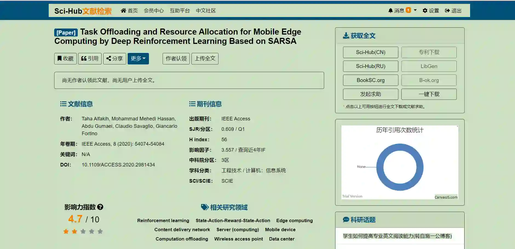
Task: Open the 中文社区 menu item
Action: click(206, 11)
